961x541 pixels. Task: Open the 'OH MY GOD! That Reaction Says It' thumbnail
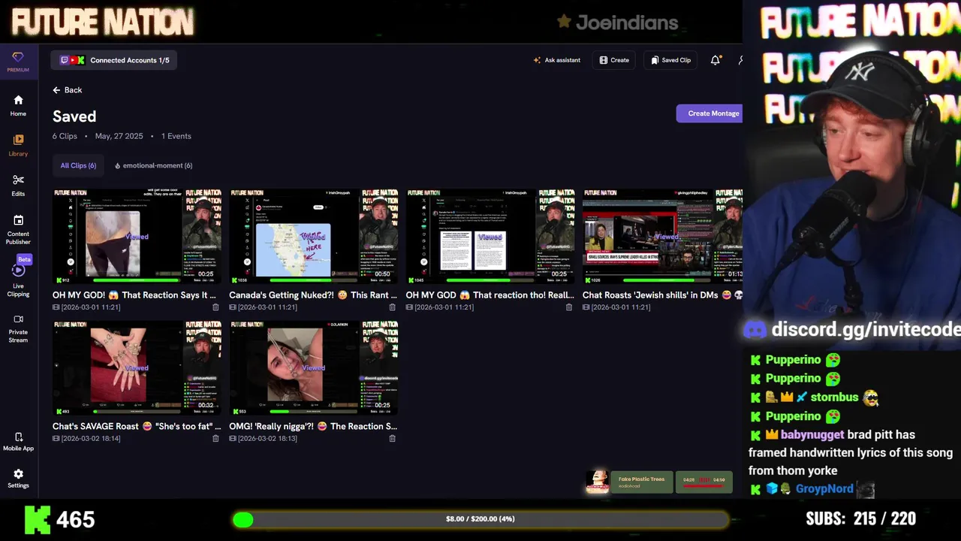(x=137, y=236)
